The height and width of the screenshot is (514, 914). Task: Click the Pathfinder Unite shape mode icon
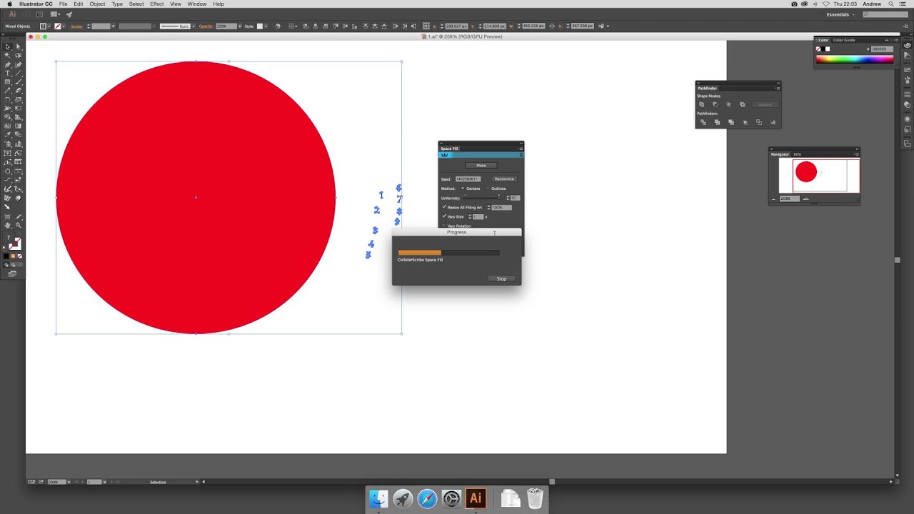click(x=702, y=104)
